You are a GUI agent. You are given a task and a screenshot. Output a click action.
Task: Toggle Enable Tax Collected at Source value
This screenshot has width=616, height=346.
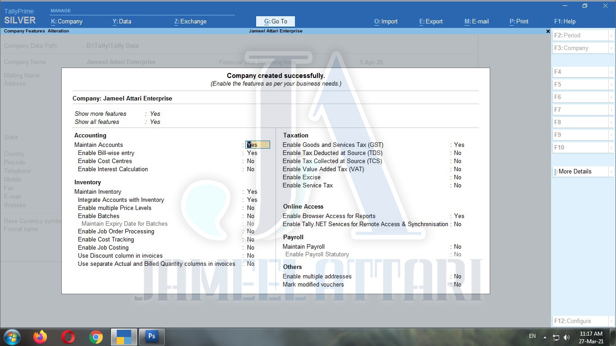(x=458, y=161)
